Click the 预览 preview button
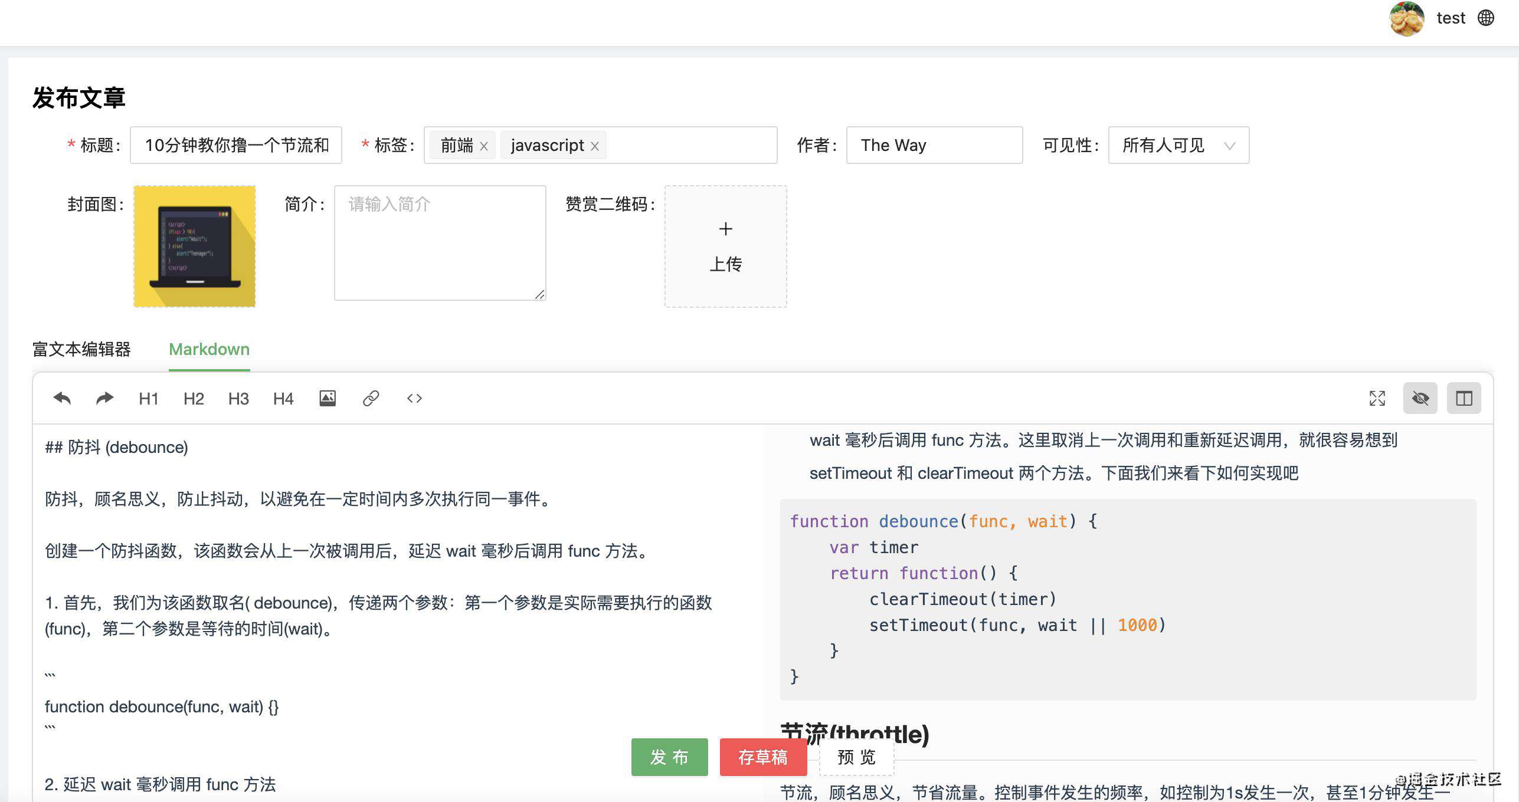This screenshot has width=1519, height=802. pyautogui.click(x=856, y=757)
